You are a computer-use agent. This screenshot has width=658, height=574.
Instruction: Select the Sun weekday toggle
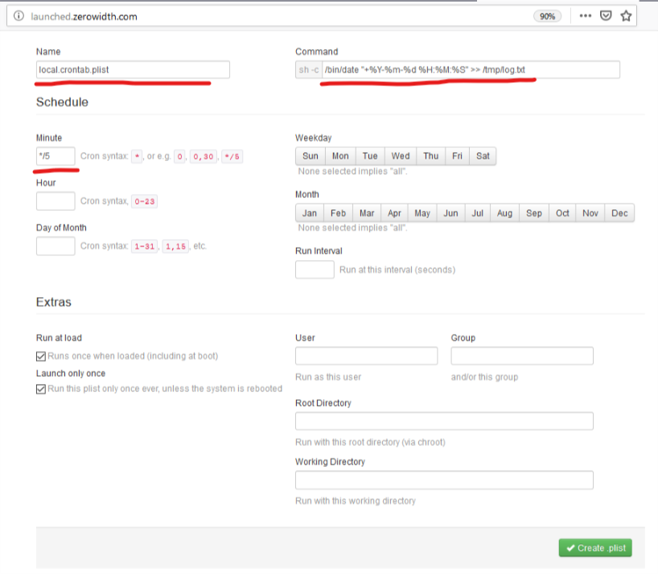click(310, 156)
